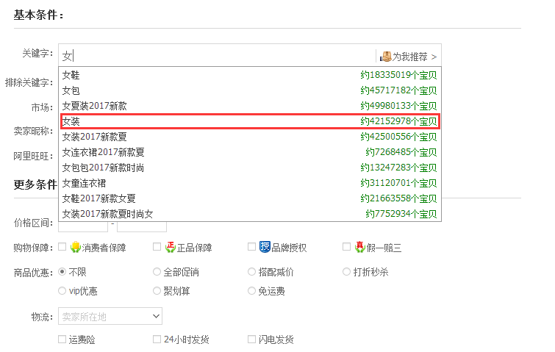Select the 免运费 radio option

(252, 291)
